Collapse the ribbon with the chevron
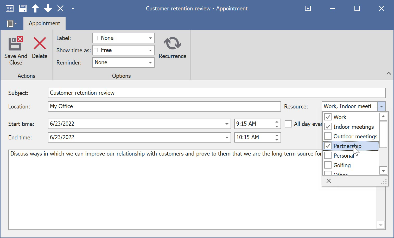The height and width of the screenshot is (238, 394). pos(389,73)
